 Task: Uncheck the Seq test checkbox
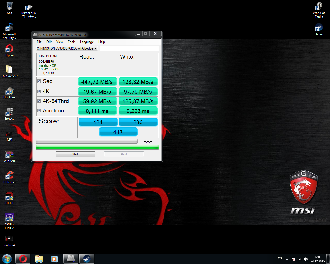click(39, 81)
